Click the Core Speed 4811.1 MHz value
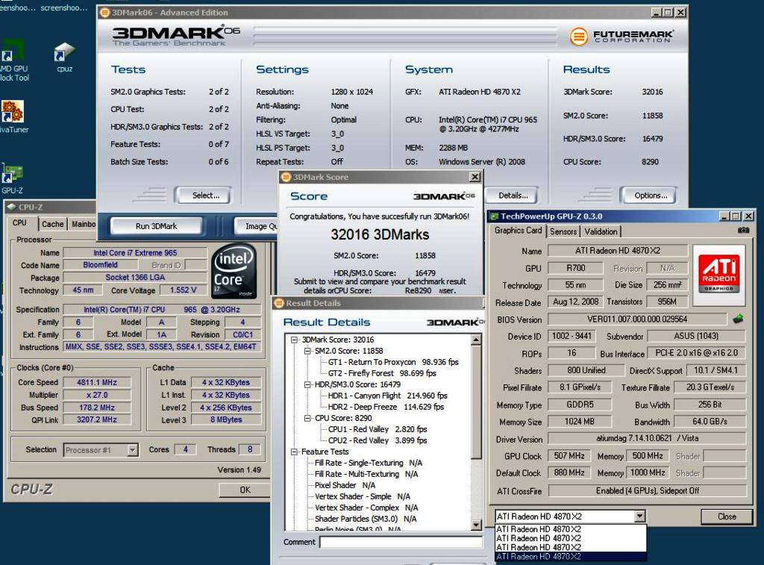This screenshot has width=764, height=565. (97, 382)
